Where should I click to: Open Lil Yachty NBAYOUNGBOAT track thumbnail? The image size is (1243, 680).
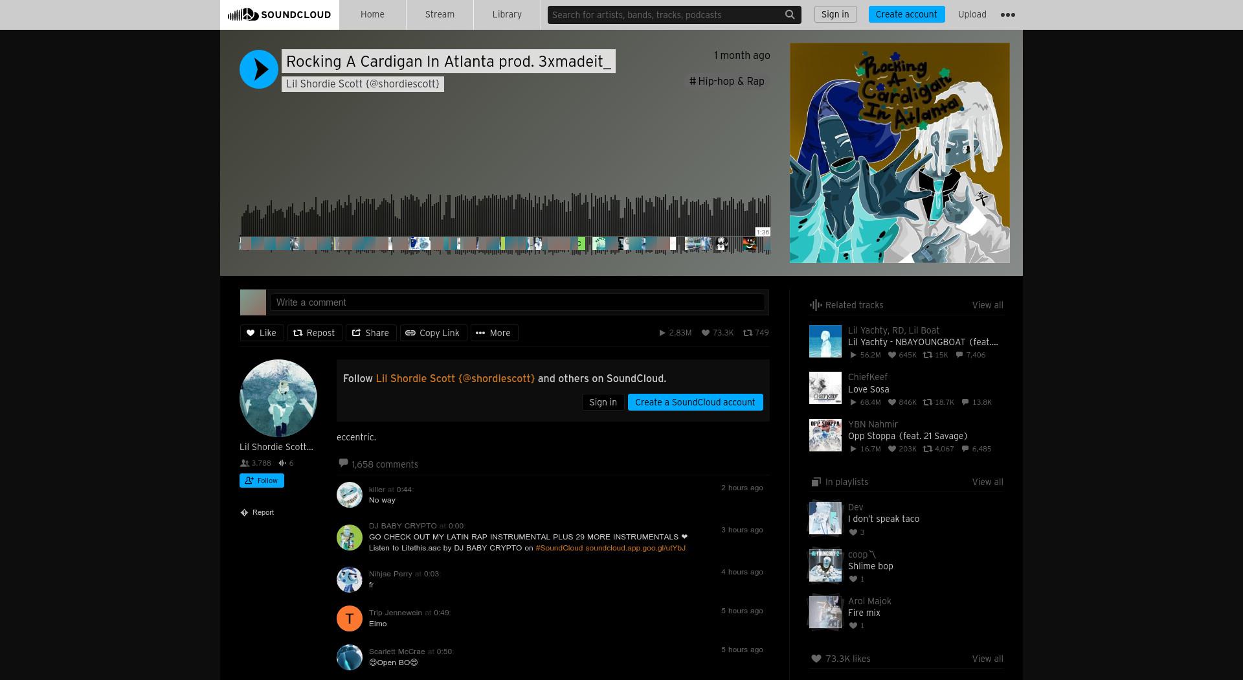point(825,341)
